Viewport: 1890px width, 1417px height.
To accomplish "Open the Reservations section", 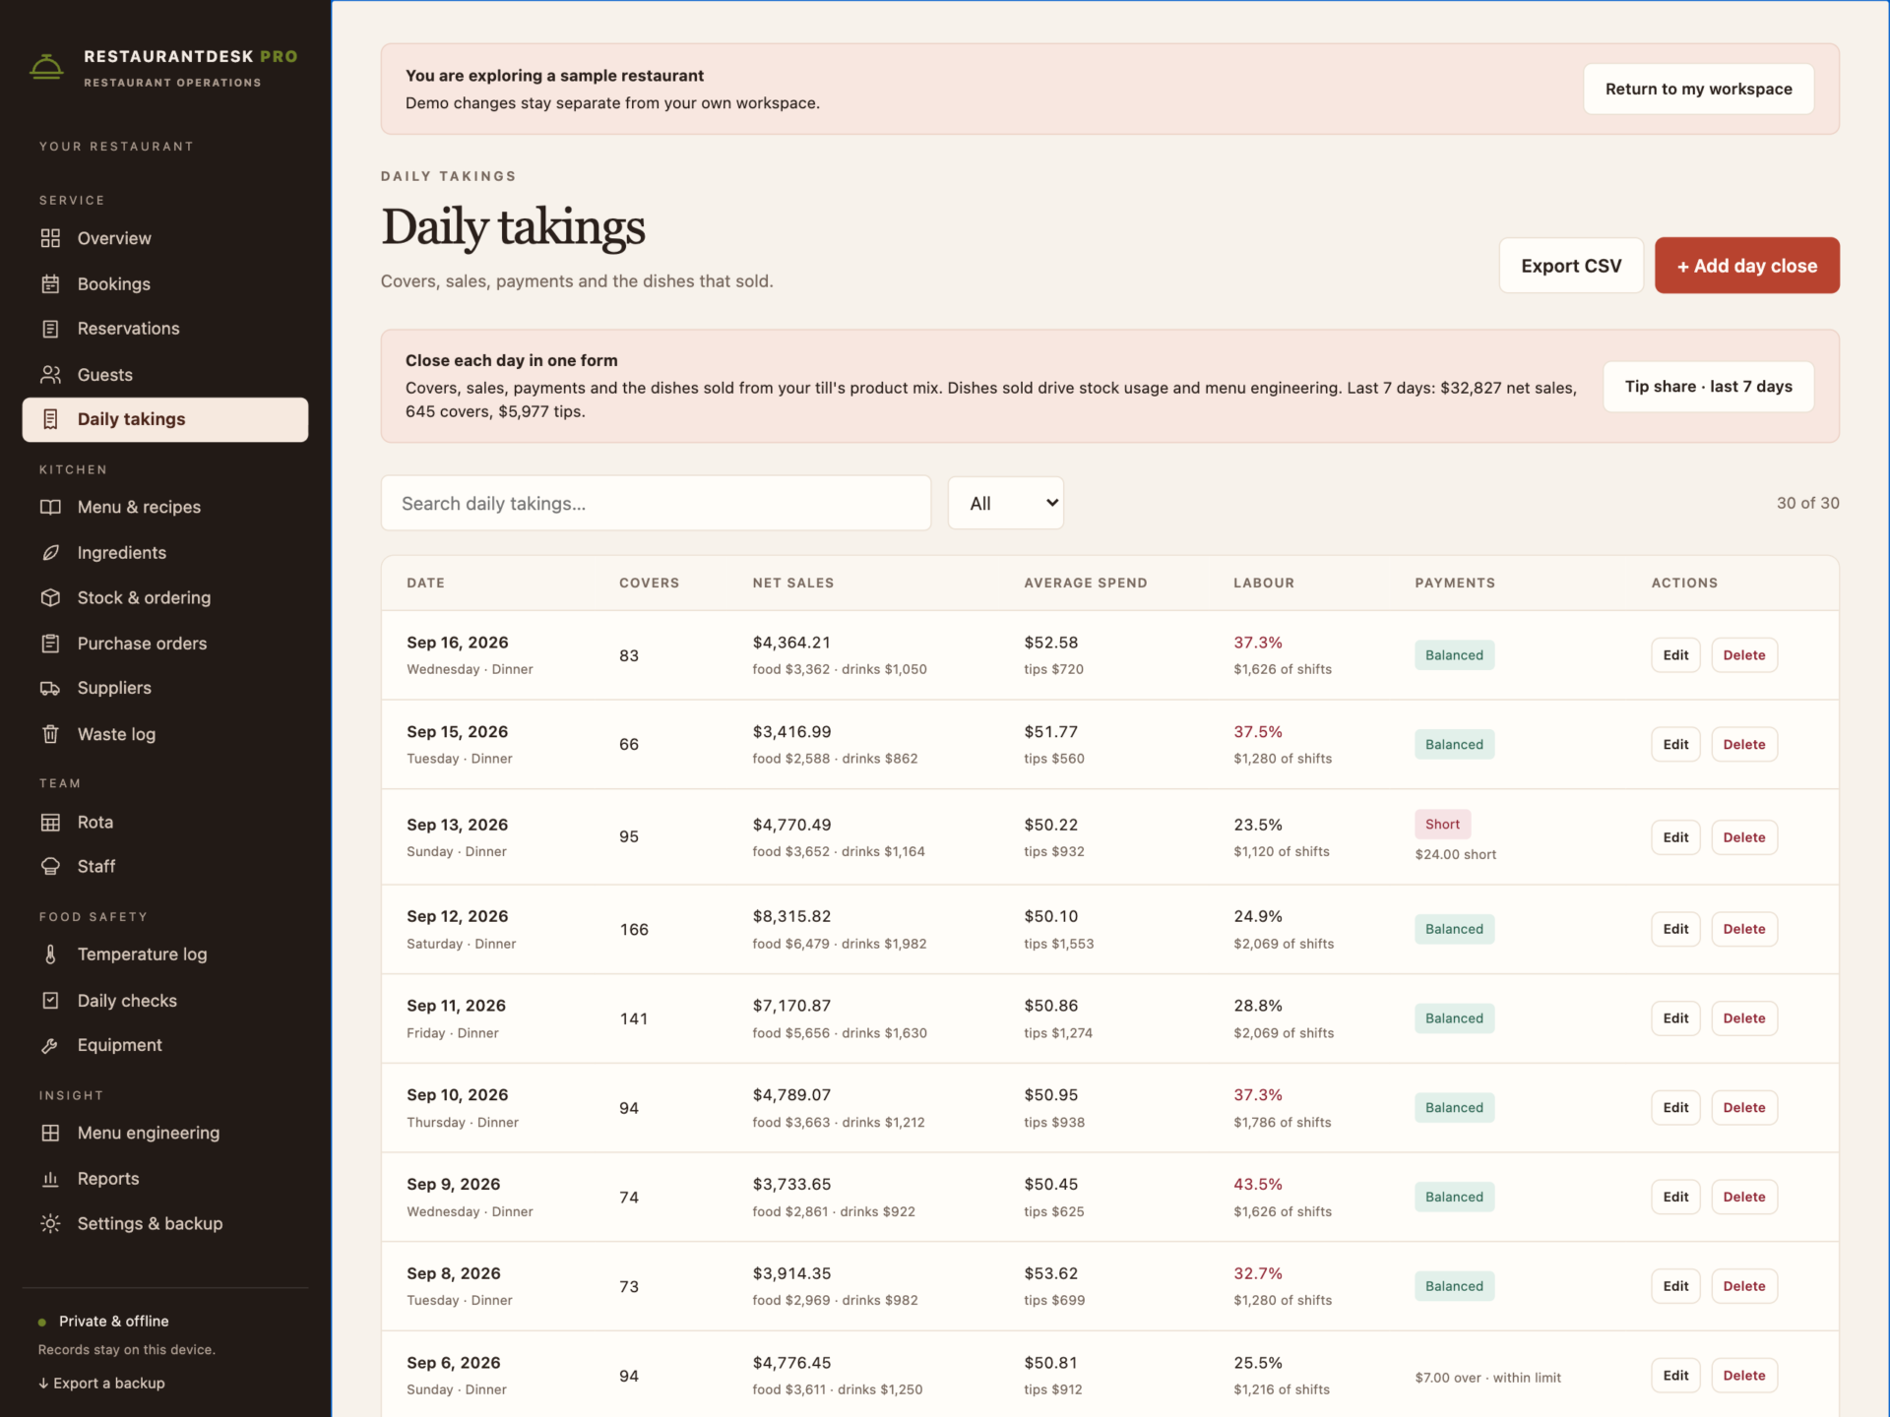I will pos(165,329).
